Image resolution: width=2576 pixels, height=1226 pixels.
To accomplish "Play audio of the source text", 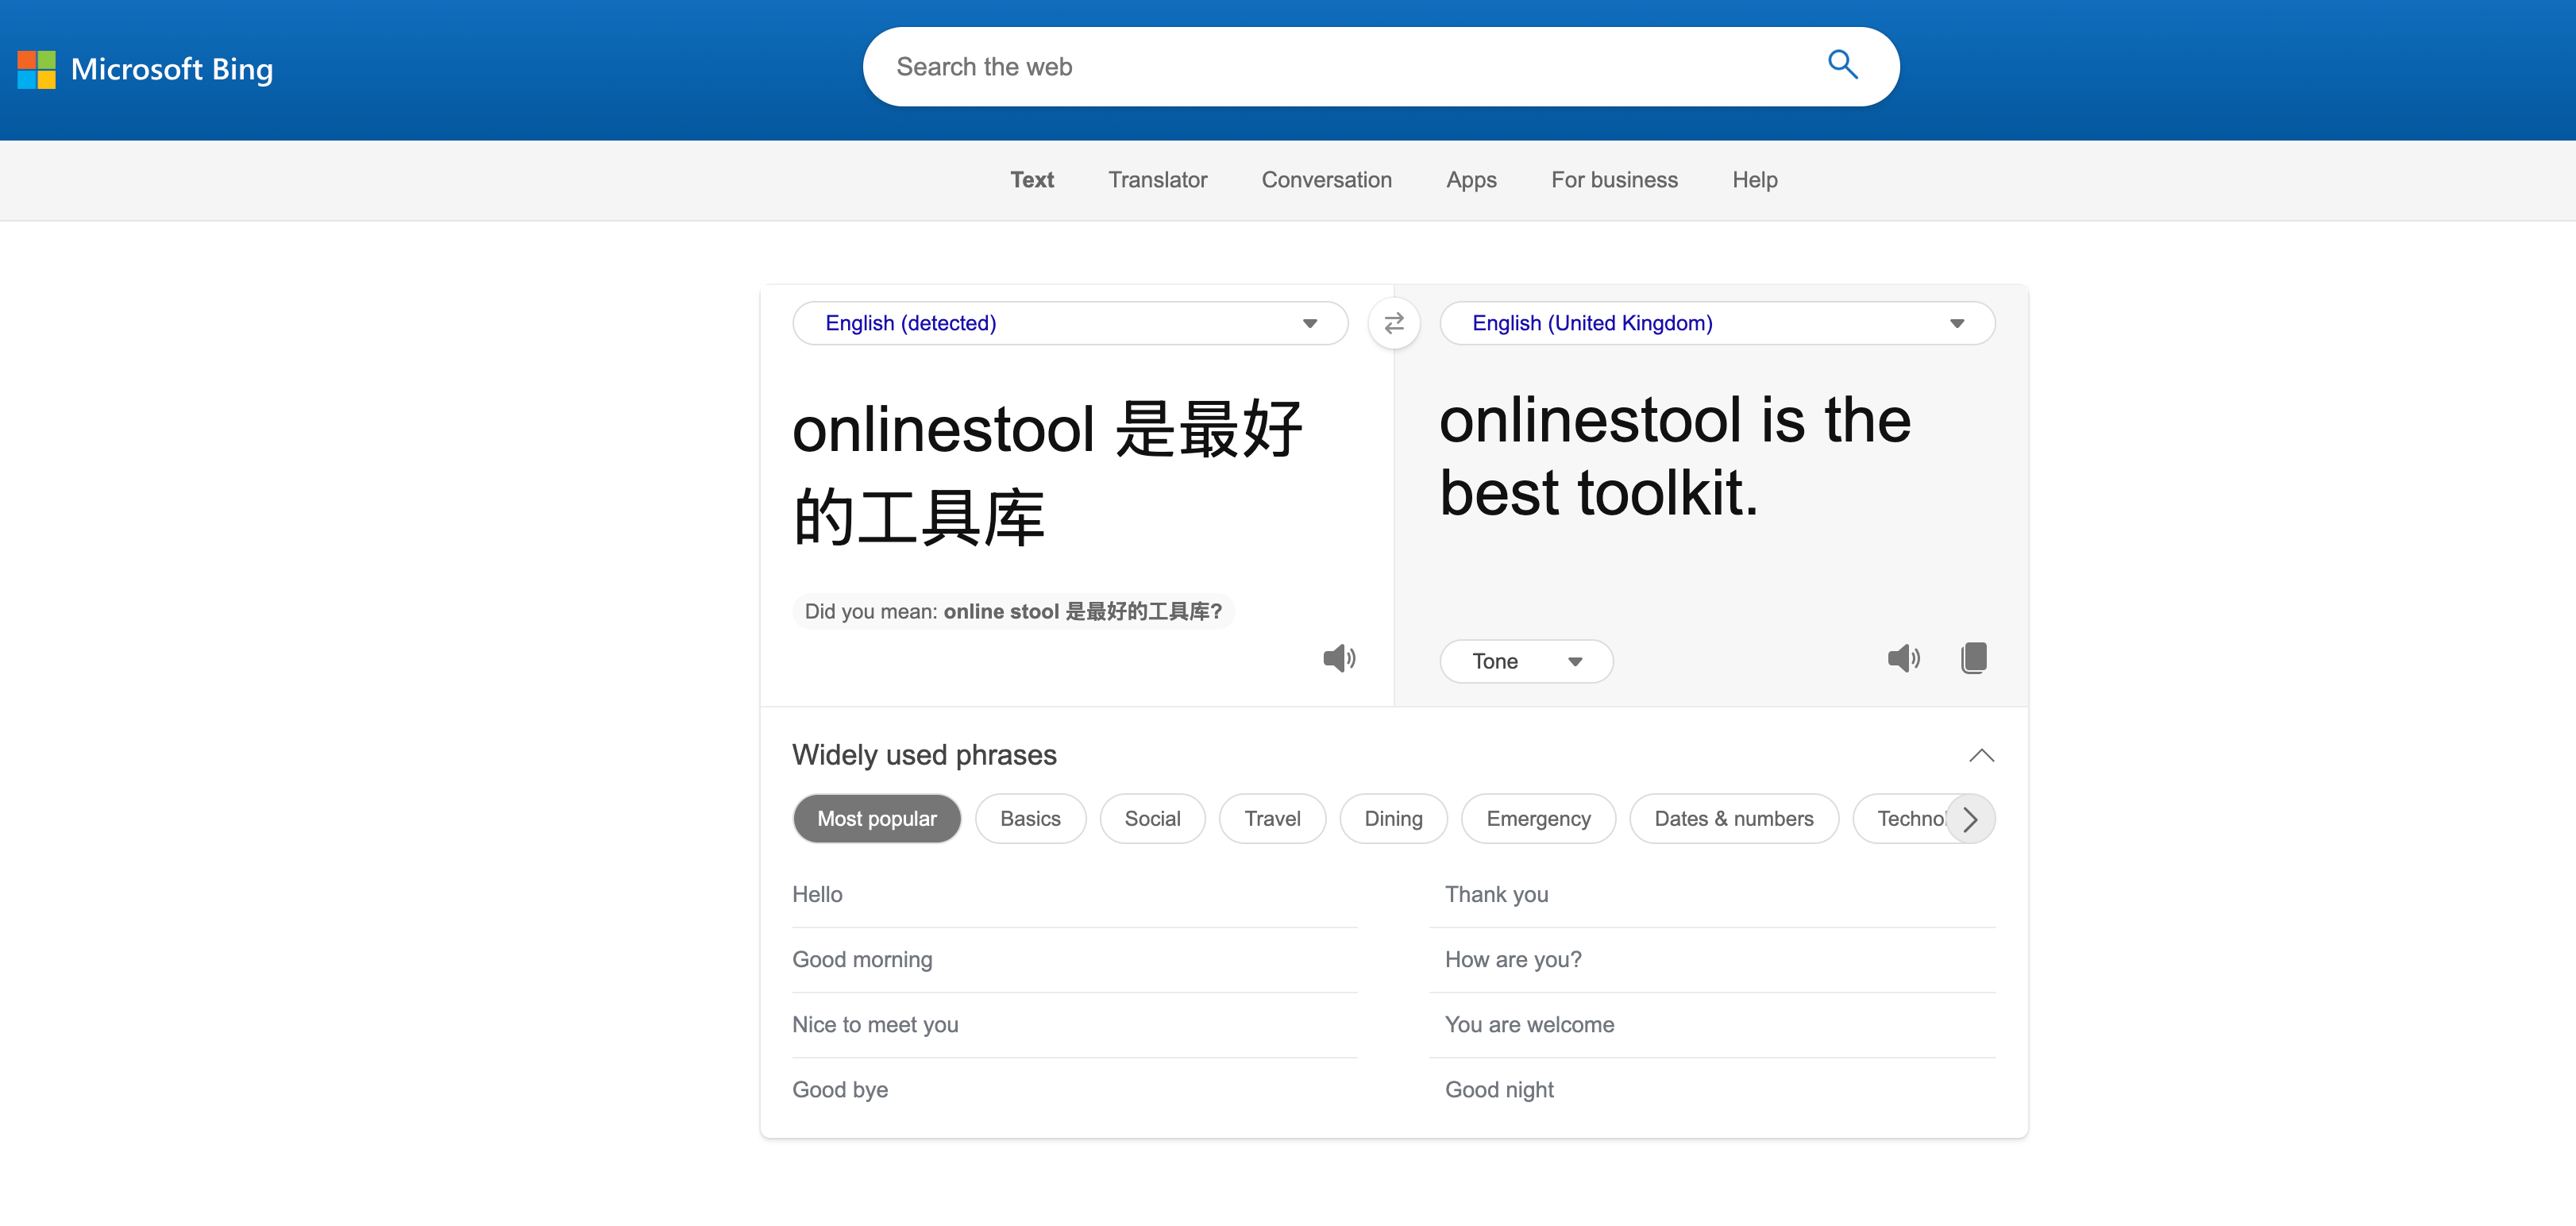I will point(1339,658).
